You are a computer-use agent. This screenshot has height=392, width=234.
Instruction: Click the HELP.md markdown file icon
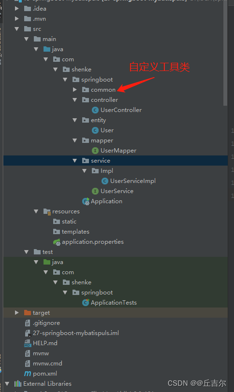pyautogui.click(x=28, y=343)
